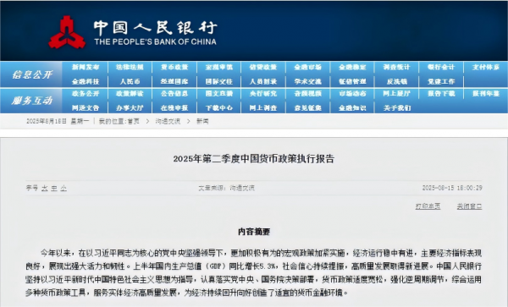Open the 市场动态 navigation item
This screenshot has width=508, height=307.
click(352, 94)
